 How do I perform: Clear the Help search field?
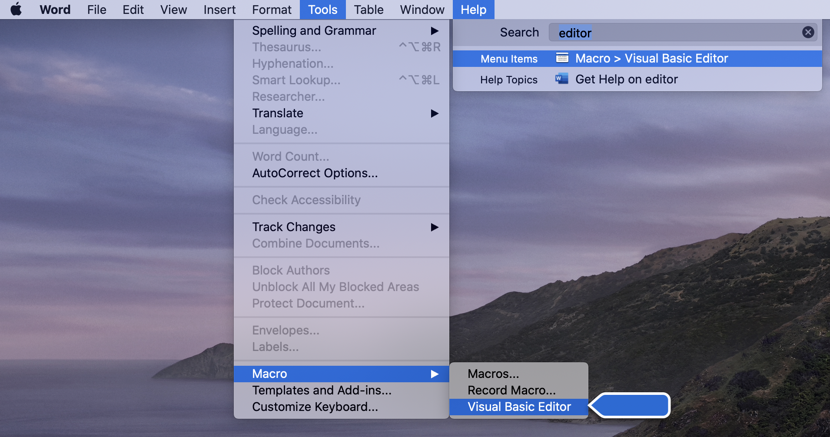coord(808,32)
